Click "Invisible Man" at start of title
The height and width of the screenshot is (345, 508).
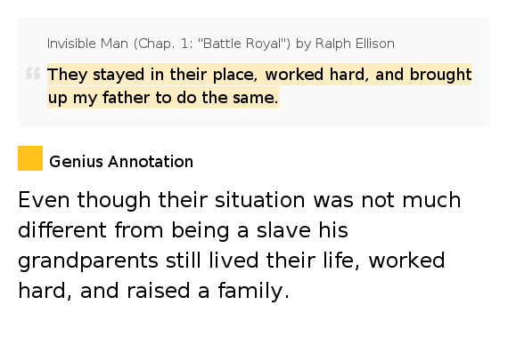[x=87, y=44]
